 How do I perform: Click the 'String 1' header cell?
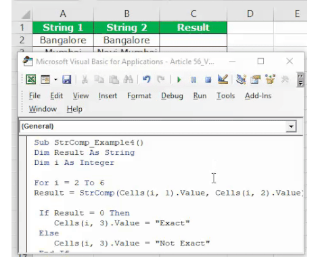tap(63, 28)
